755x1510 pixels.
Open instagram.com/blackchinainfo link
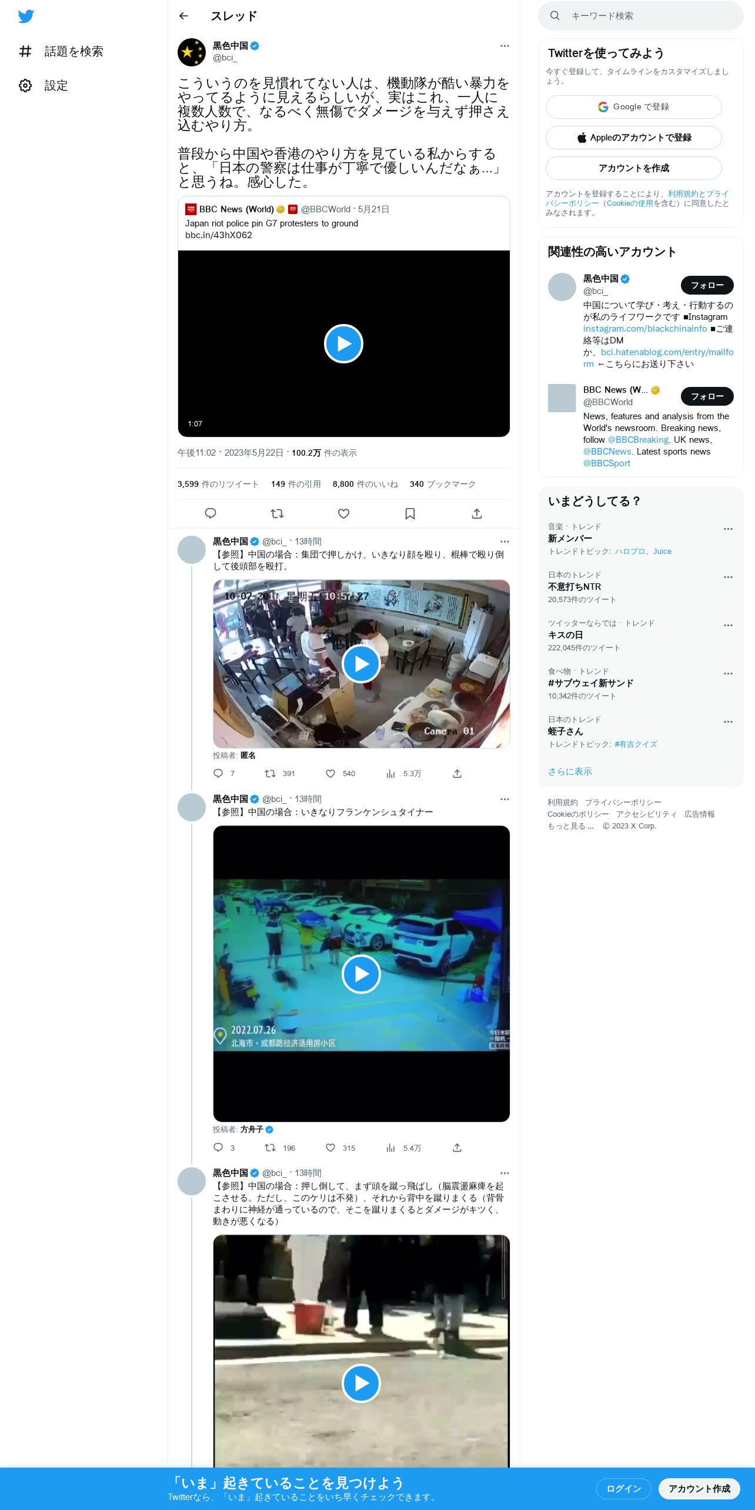click(645, 329)
